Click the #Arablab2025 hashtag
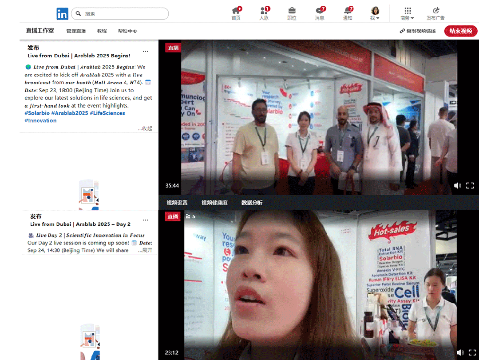 pyautogui.click(x=70, y=113)
